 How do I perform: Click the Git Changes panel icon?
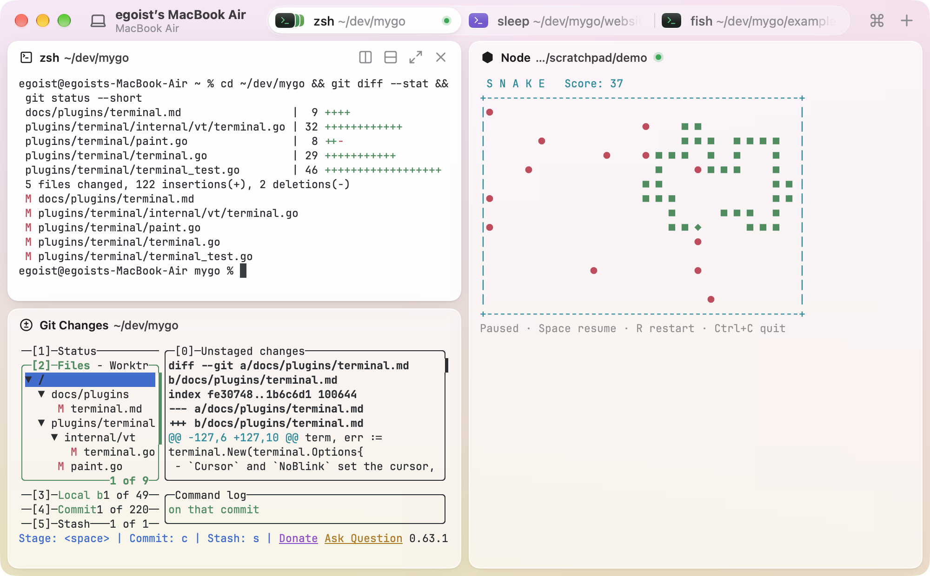[27, 325]
